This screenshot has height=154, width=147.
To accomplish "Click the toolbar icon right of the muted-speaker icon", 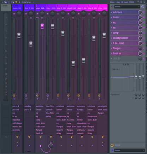I will click(x=9, y=2).
